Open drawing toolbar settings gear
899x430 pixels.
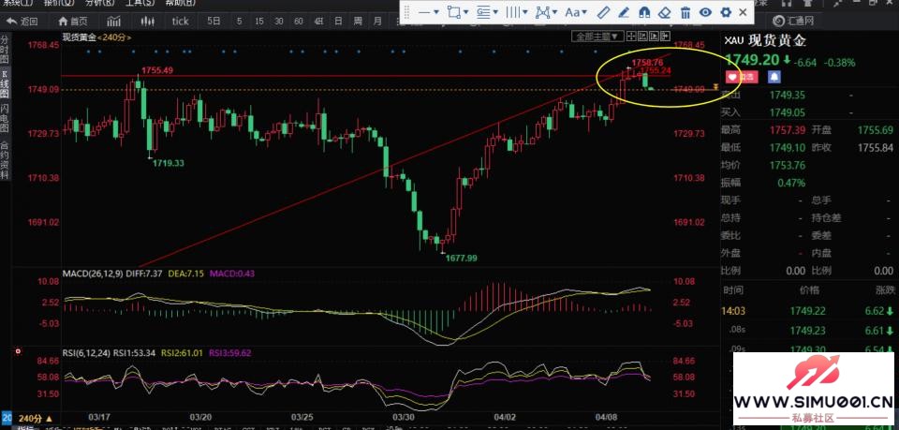725,12
